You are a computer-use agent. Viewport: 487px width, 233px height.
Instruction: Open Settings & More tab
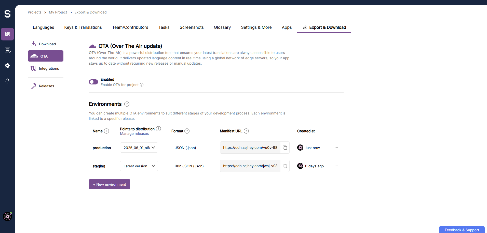(256, 27)
